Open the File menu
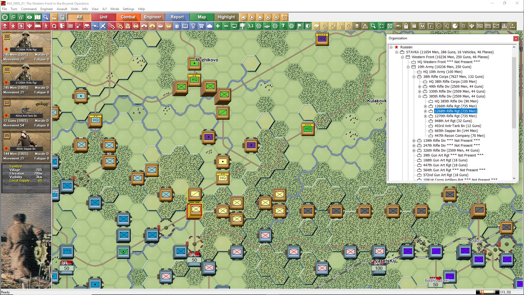524x295 pixels. (4, 9)
